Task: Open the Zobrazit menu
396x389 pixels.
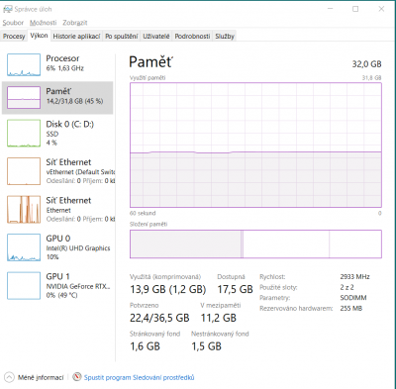Action: pyautogui.click(x=75, y=23)
